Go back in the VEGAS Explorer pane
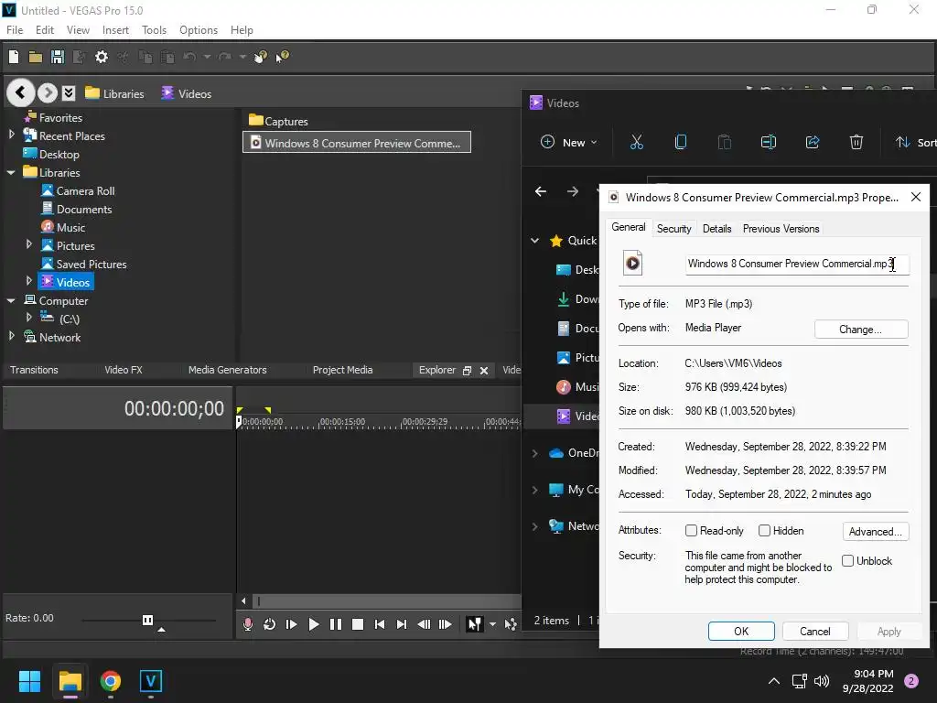The height and width of the screenshot is (703, 937). [20, 92]
